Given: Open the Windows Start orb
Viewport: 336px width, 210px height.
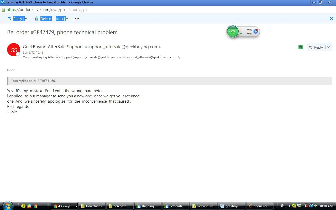Looking at the screenshot, I should [x=7, y=206].
